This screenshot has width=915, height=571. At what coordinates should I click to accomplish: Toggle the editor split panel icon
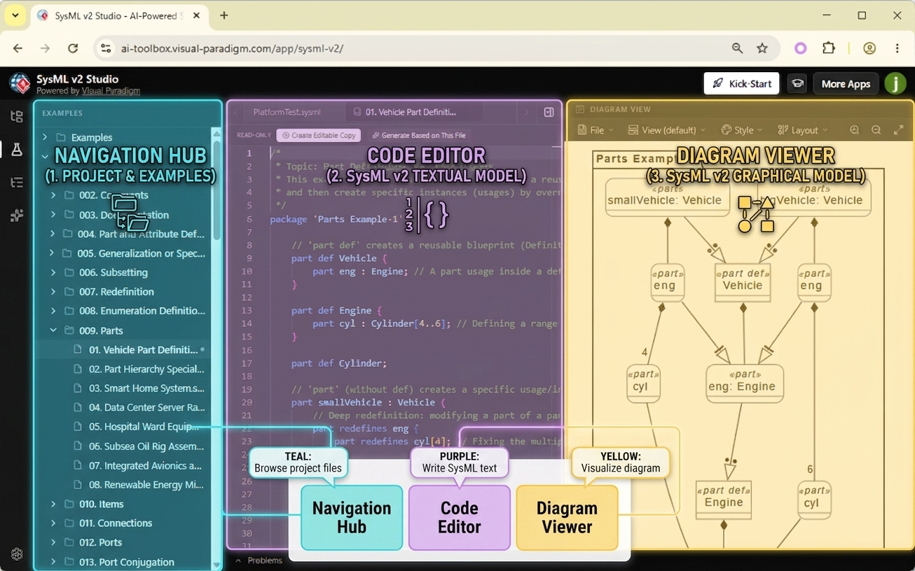pyautogui.click(x=549, y=112)
